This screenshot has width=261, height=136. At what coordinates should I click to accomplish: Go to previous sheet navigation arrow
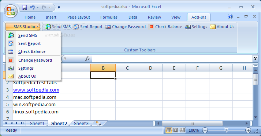pyautogui.click(x=12, y=123)
